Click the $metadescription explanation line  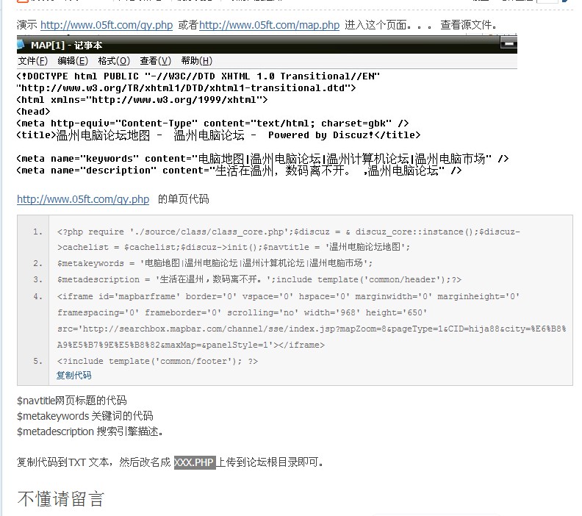click(x=90, y=431)
